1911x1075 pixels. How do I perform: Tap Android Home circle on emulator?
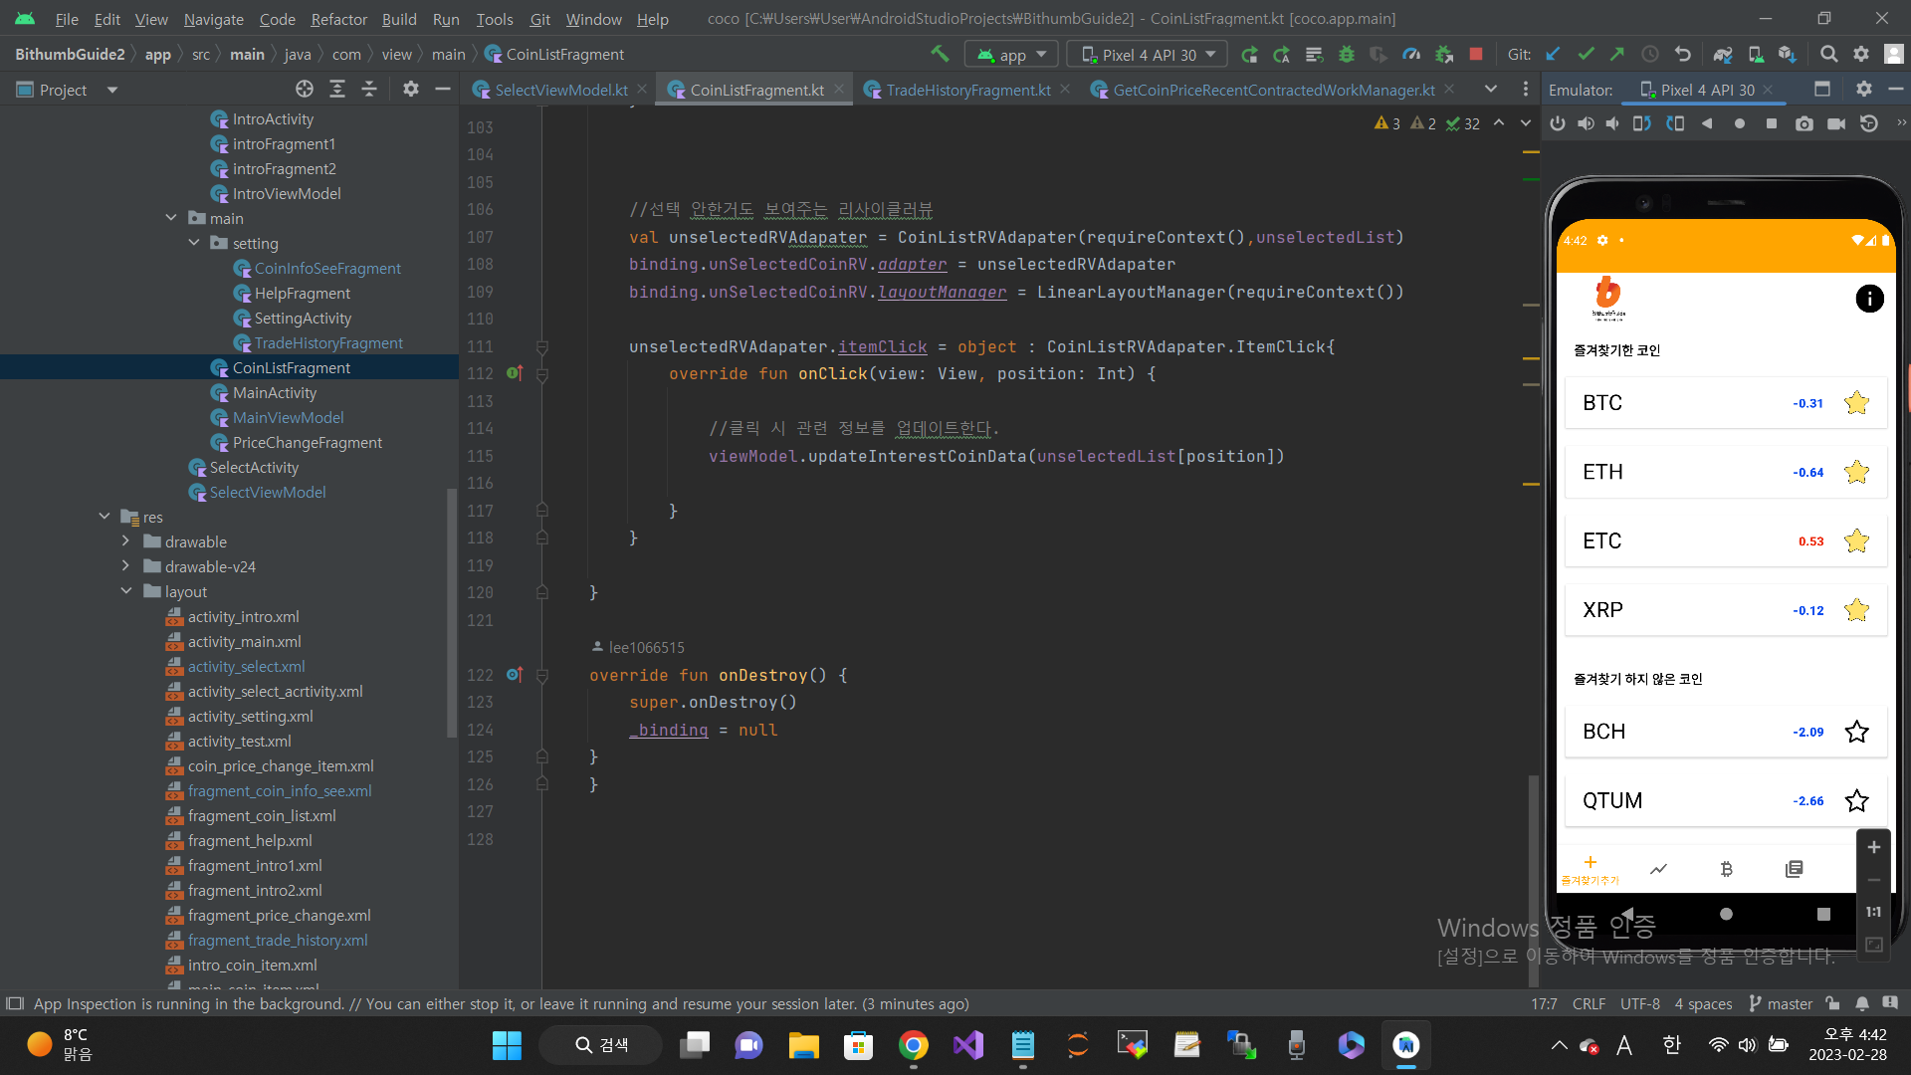[1726, 914]
